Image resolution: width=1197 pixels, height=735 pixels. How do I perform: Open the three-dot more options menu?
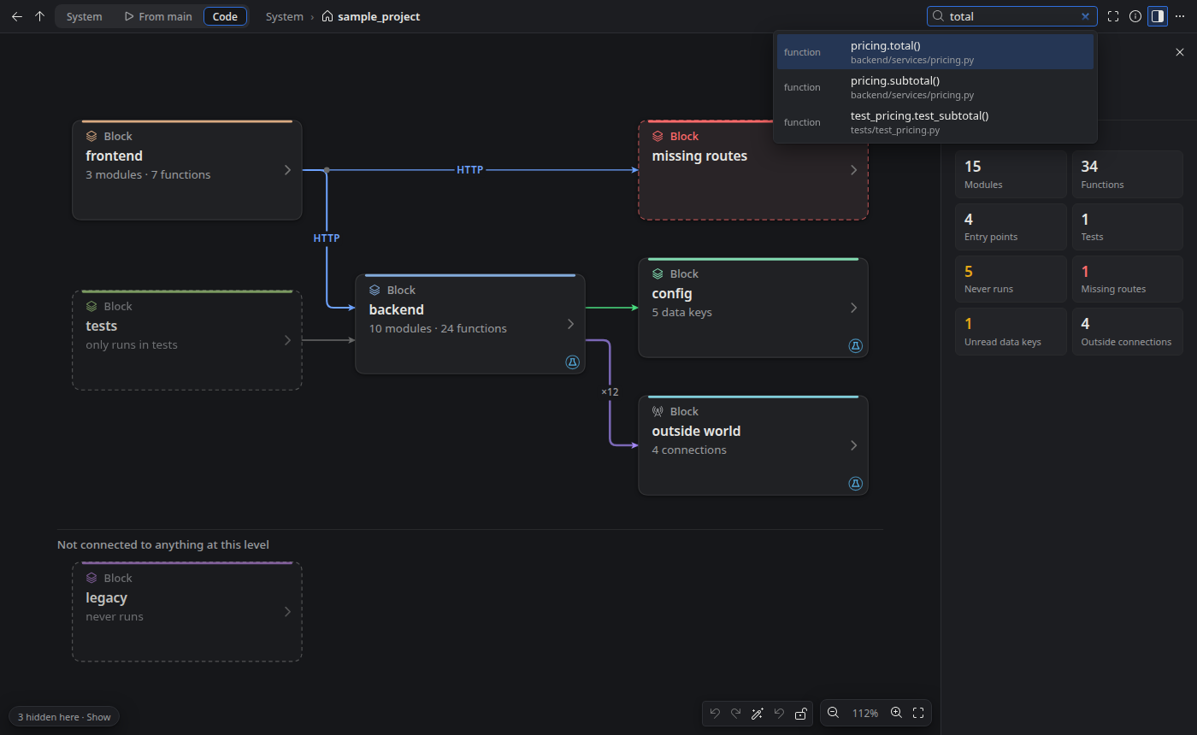click(x=1180, y=16)
